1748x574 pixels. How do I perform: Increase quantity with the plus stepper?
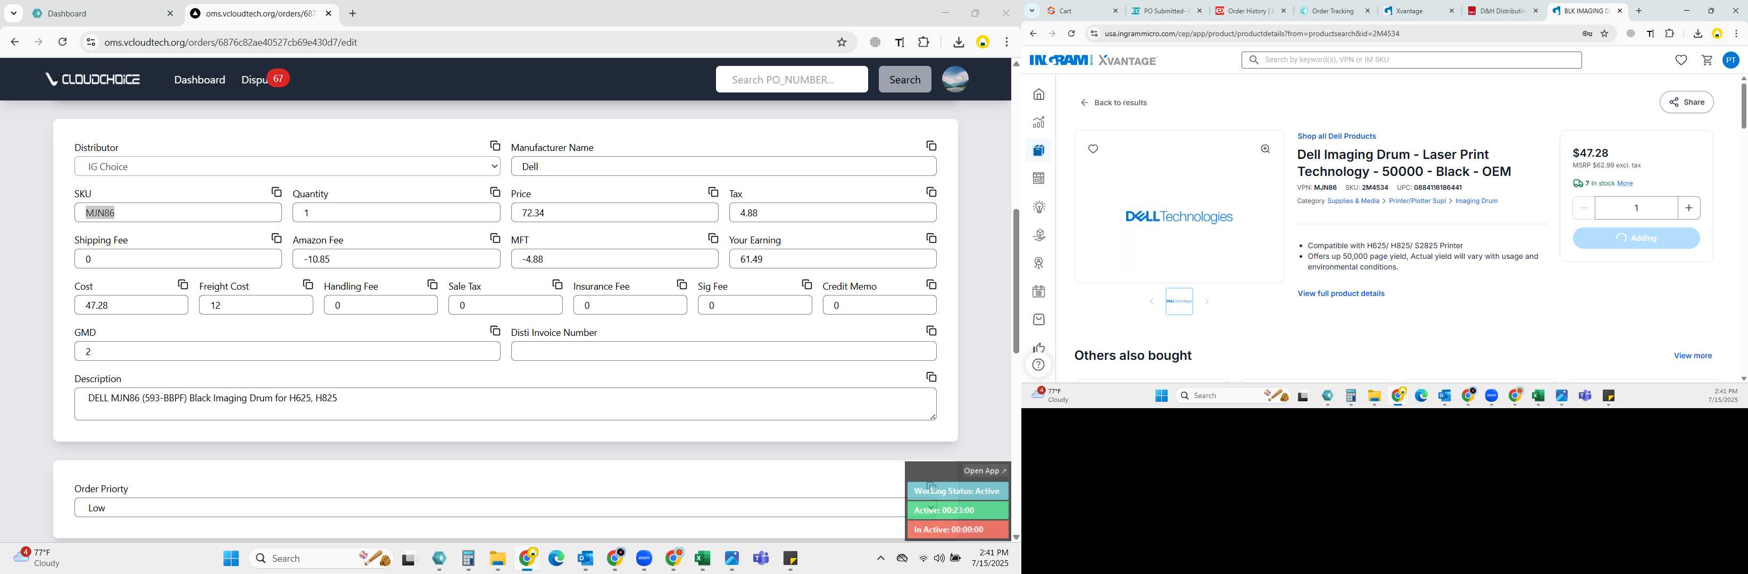coord(1688,208)
